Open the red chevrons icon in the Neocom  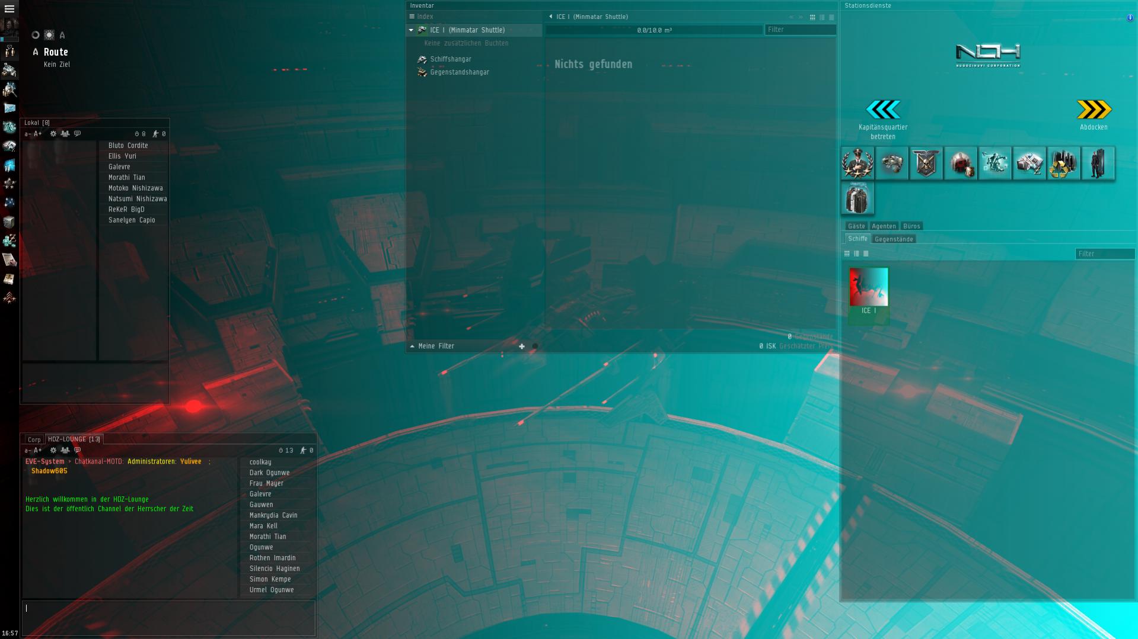pyautogui.click(x=9, y=298)
